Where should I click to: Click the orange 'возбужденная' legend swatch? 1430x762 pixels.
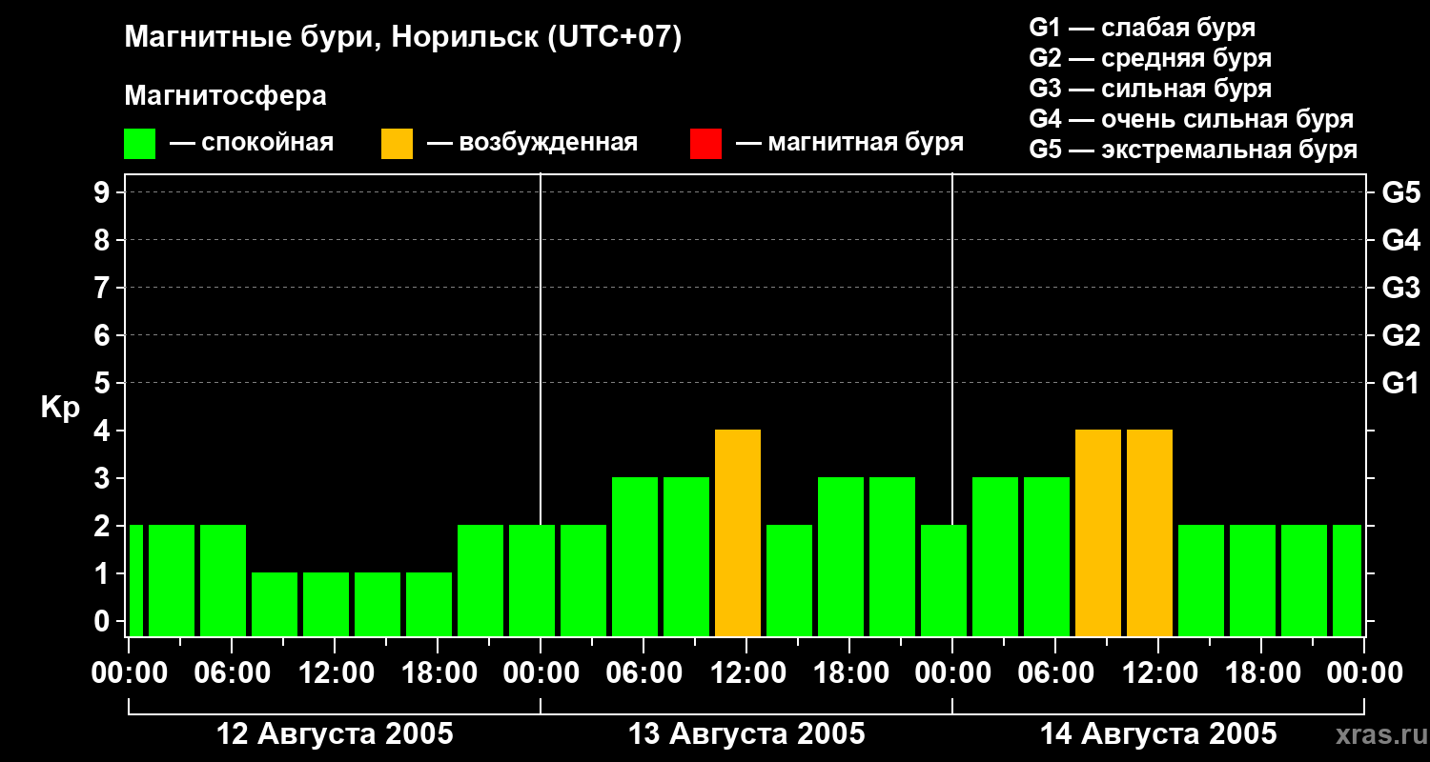click(x=397, y=144)
